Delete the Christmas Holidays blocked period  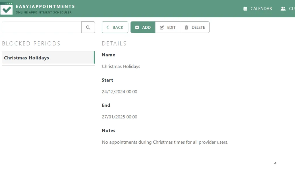[195, 27]
